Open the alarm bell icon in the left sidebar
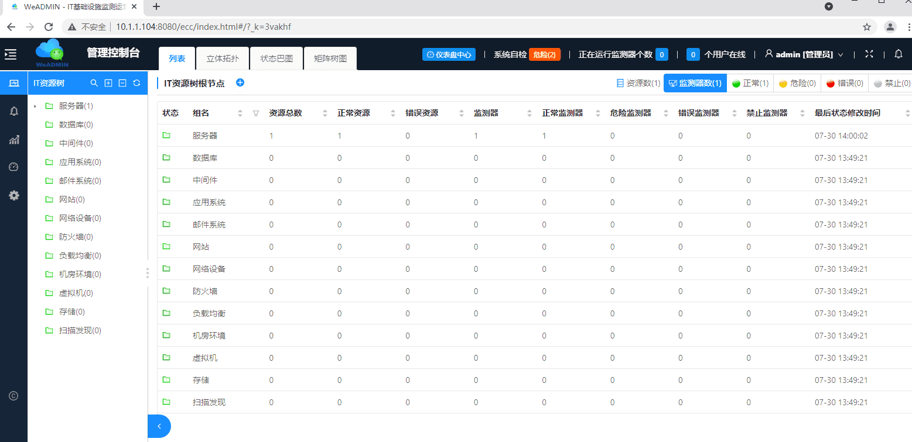Viewport: 912px width, 442px height. pyautogui.click(x=14, y=111)
